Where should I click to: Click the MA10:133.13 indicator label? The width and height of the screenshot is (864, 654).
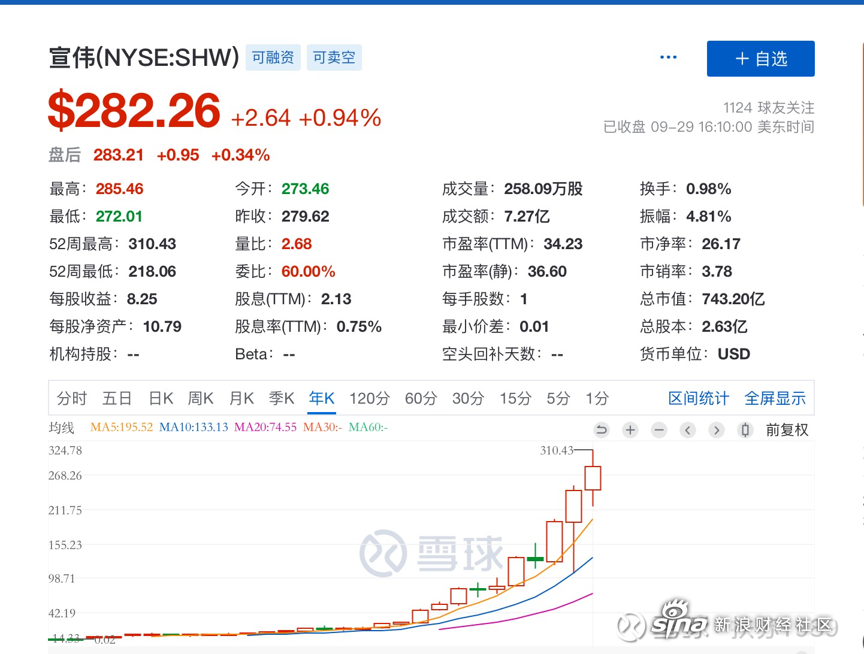(x=194, y=428)
